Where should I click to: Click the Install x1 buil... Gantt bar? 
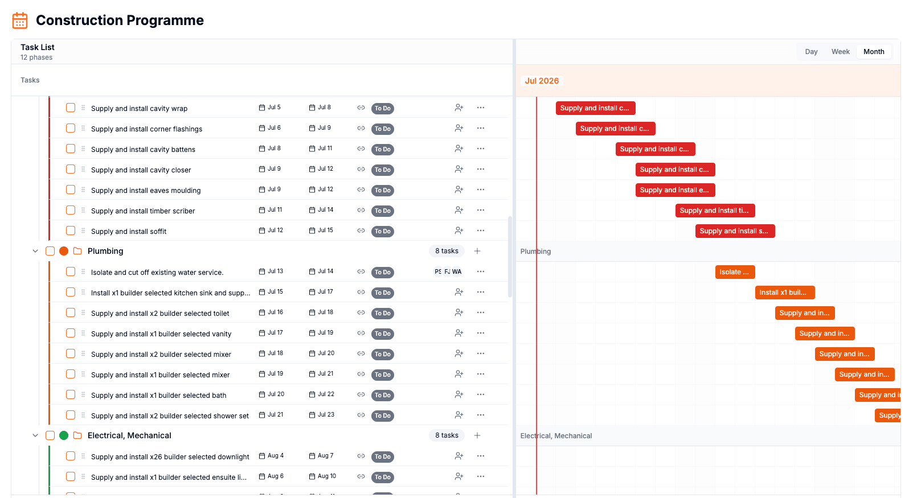point(785,293)
